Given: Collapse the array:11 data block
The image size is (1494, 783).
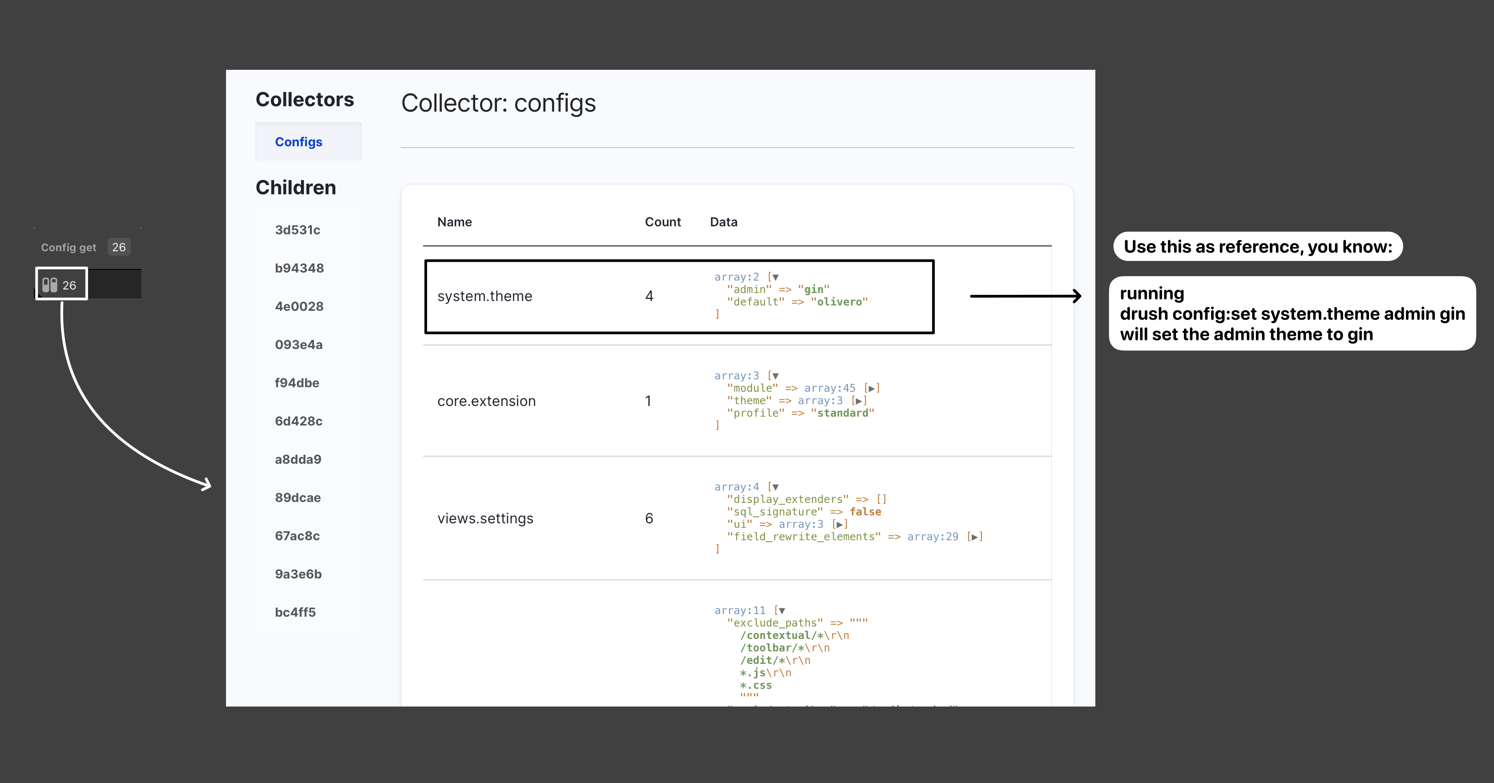Looking at the screenshot, I should [782, 611].
